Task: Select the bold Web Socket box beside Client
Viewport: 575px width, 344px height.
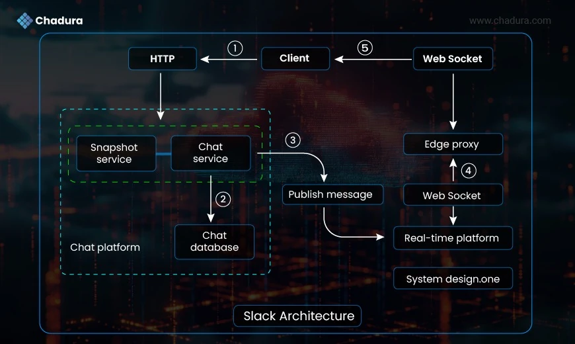Action: tap(453, 59)
